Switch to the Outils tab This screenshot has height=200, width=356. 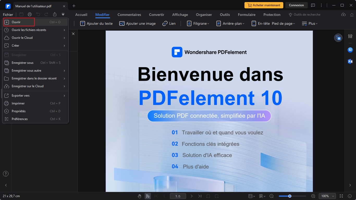225,15
